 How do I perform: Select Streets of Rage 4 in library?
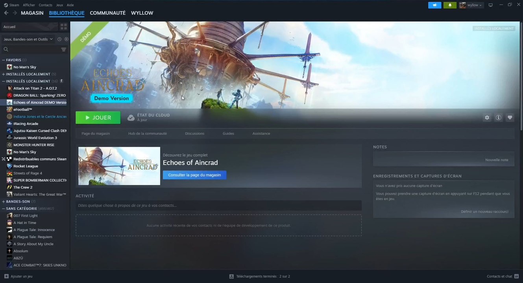(x=28, y=173)
